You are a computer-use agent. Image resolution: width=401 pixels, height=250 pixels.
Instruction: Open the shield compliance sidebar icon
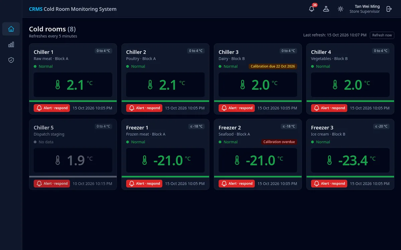(x=11, y=60)
